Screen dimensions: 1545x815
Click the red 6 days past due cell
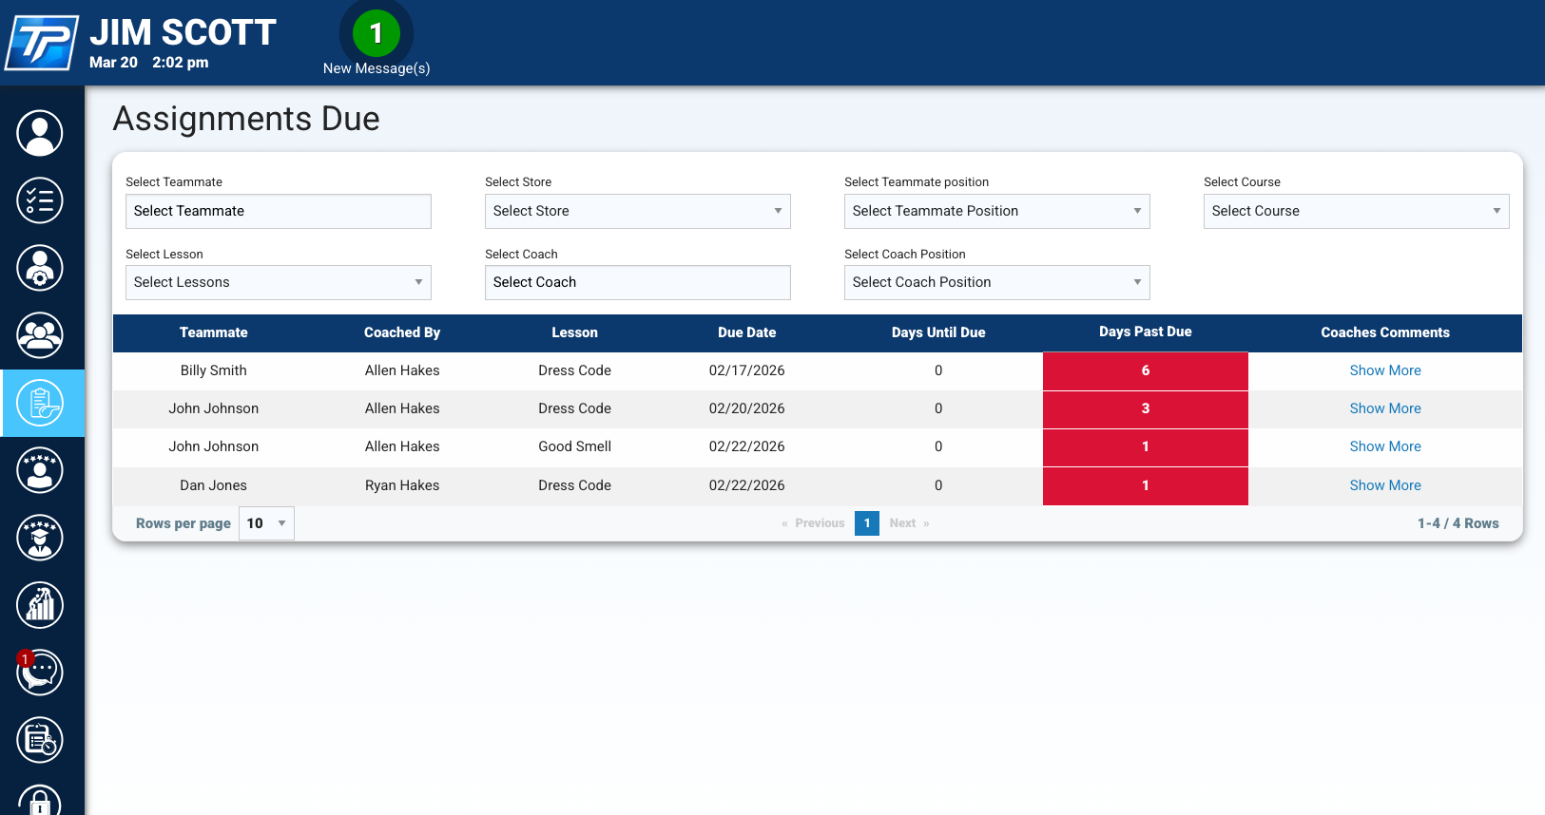point(1146,370)
